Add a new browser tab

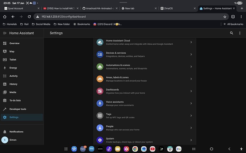pos(242,9)
